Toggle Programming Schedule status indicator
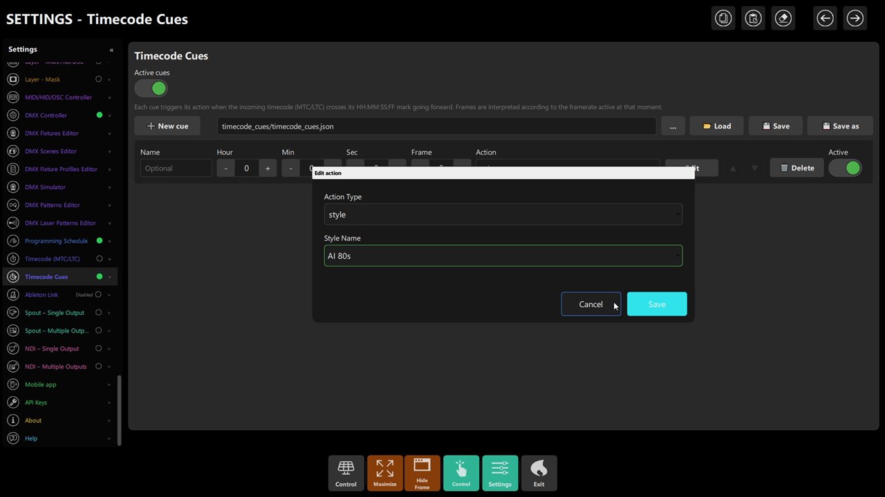Screen dimensions: 885x497 point(99,241)
